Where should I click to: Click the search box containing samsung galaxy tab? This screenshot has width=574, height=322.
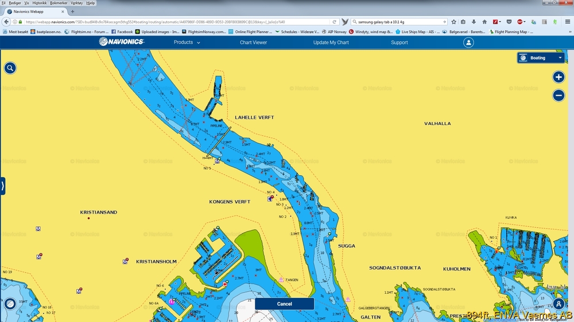point(399,22)
